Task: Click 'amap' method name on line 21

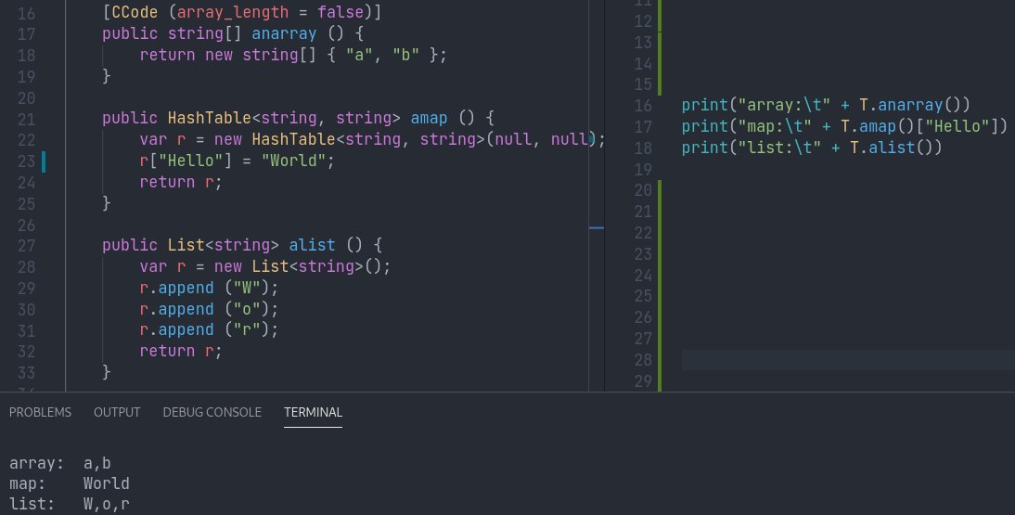Action: click(430, 118)
